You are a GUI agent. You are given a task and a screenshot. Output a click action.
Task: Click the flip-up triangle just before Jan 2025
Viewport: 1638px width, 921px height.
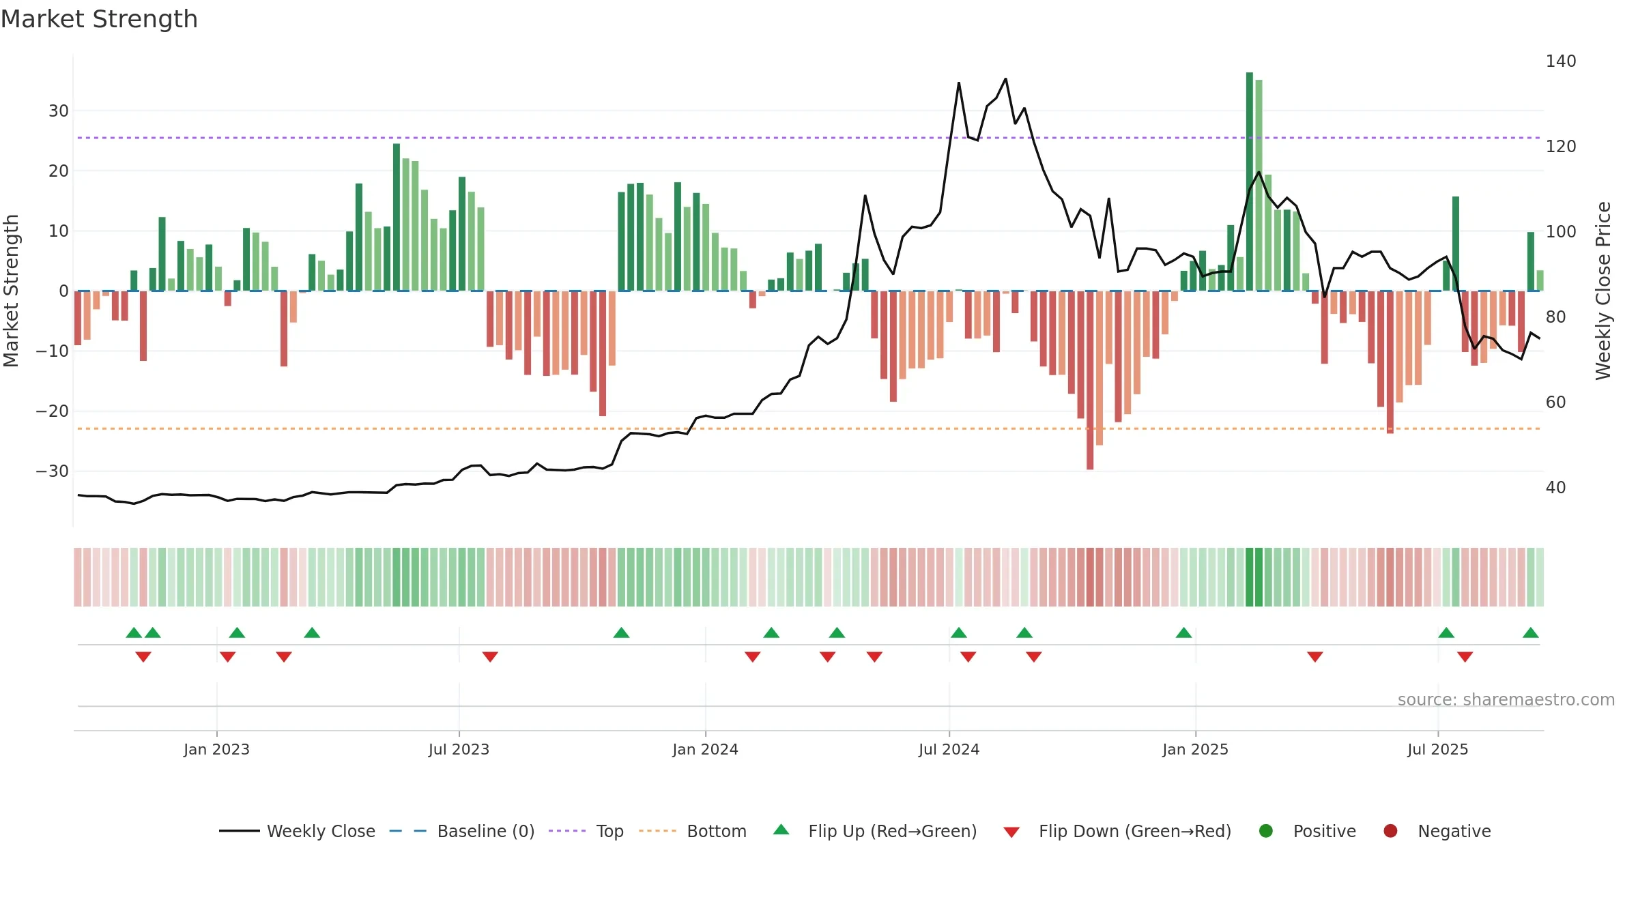click(1183, 632)
